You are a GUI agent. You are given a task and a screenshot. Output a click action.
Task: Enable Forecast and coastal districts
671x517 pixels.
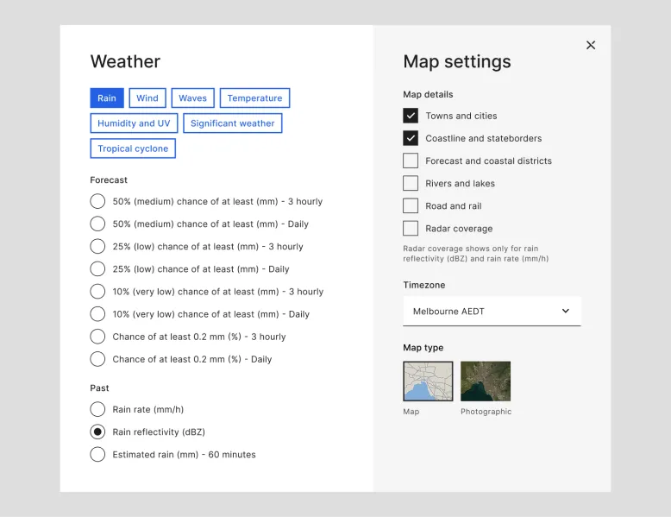[411, 161]
